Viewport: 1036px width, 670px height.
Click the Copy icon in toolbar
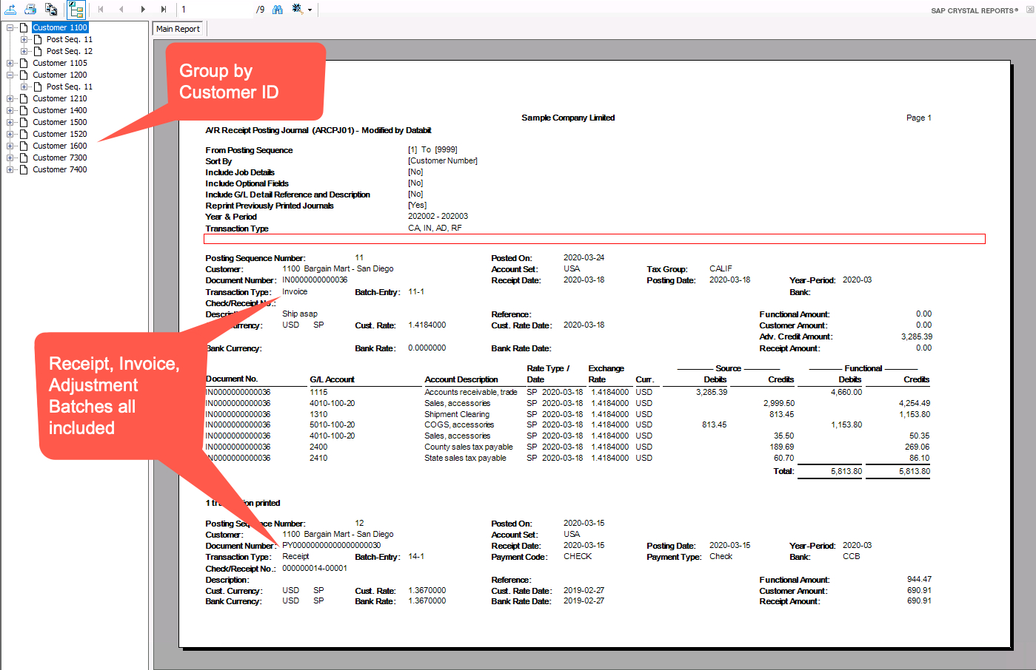pos(51,9)
